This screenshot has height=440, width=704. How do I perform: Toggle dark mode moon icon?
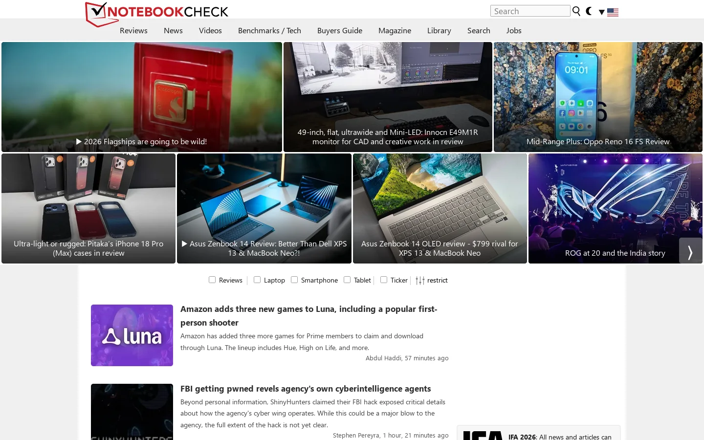[x=589, y=11]
